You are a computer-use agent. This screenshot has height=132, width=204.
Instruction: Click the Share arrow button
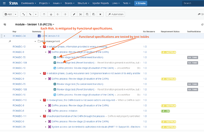(201, 14)
